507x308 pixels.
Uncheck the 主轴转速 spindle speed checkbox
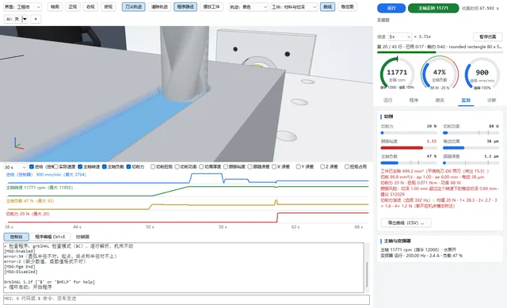(x=80, y=167)
